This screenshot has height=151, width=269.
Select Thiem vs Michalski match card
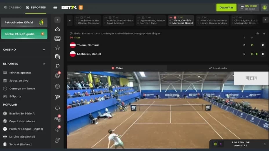[x=181, y=21]
